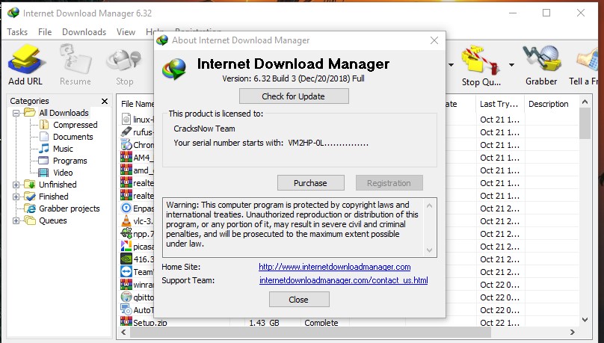Screen dimensions: 604x343
Task: Select the 416.3 Nvidia download icon
Action: [126, 259]
